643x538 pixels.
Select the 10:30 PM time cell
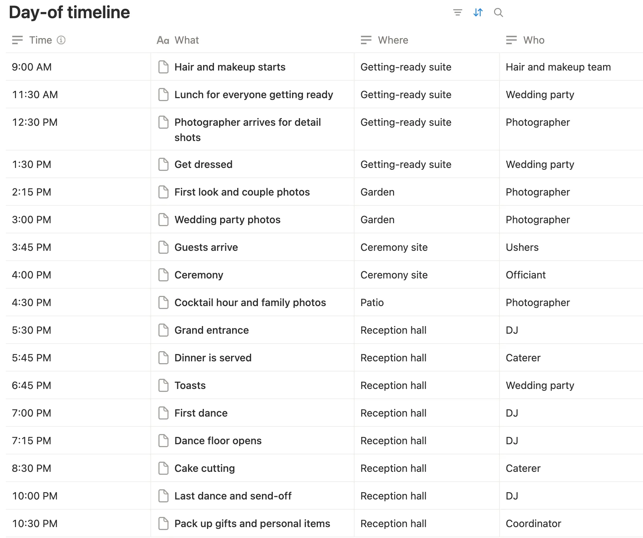point(78,523)
